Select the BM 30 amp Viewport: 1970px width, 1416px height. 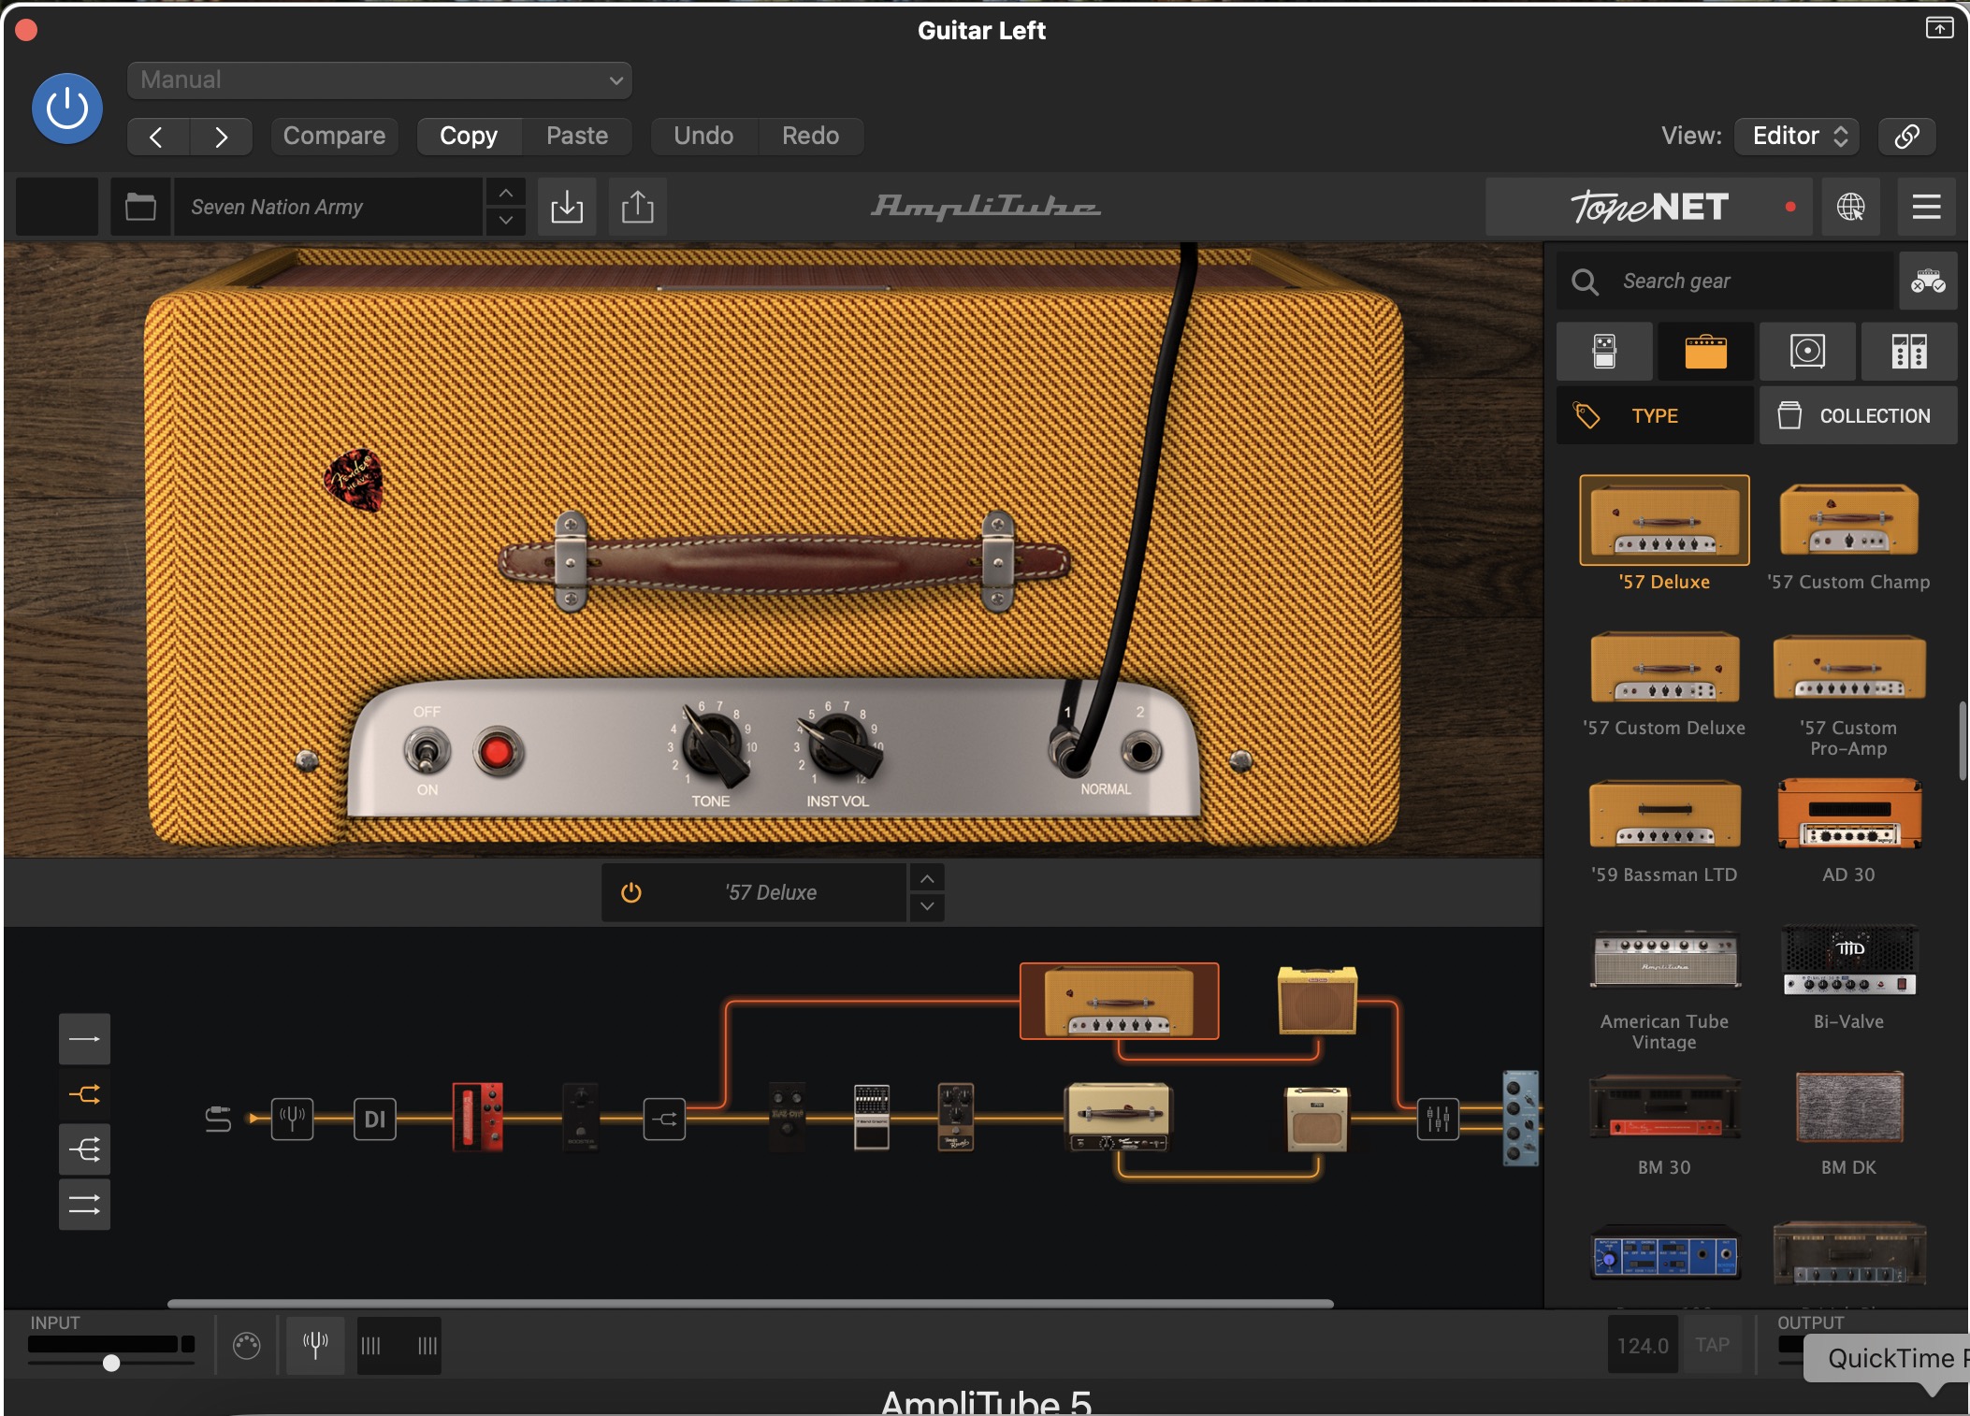coord(1664,1107)
